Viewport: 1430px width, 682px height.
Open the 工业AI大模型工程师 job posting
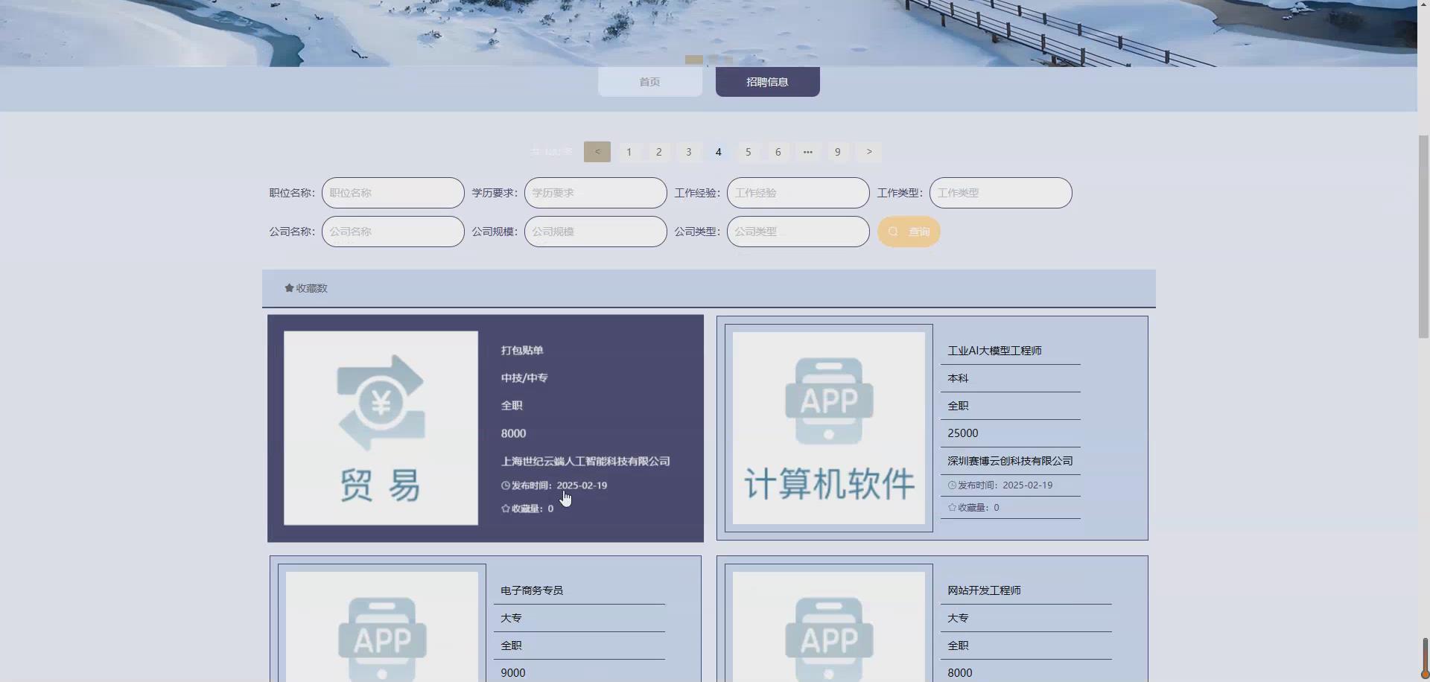[994, 351]
